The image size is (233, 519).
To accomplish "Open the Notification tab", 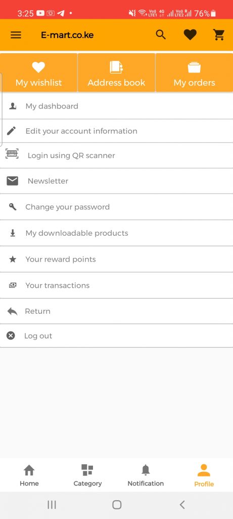I will click(146, 475).
